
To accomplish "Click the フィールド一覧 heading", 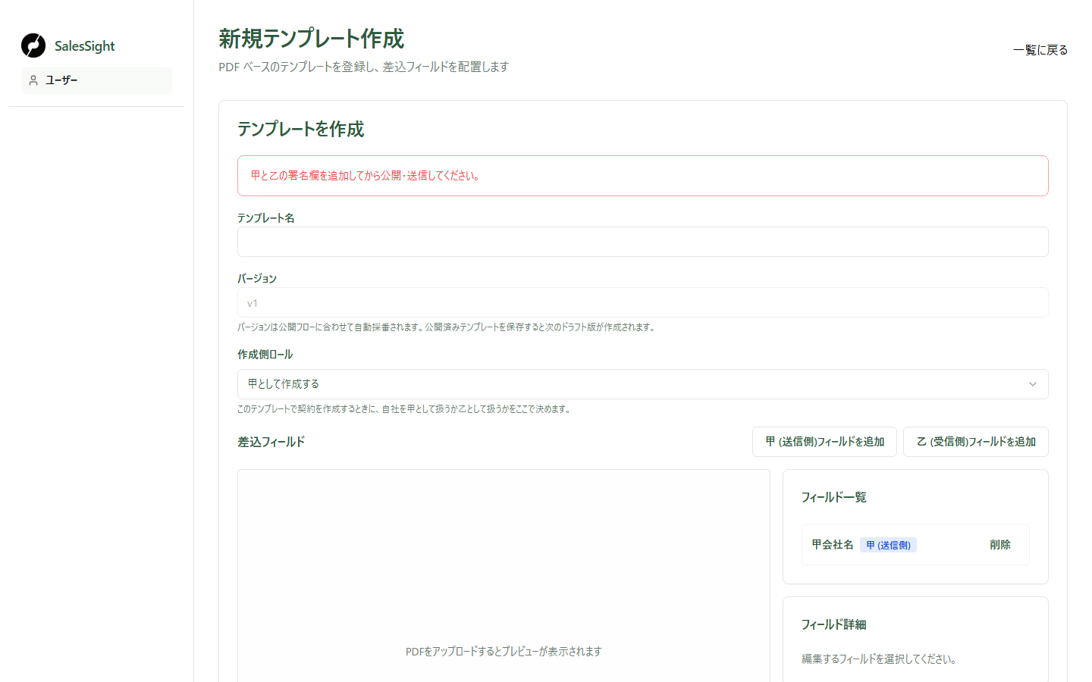I will point(833,497).
